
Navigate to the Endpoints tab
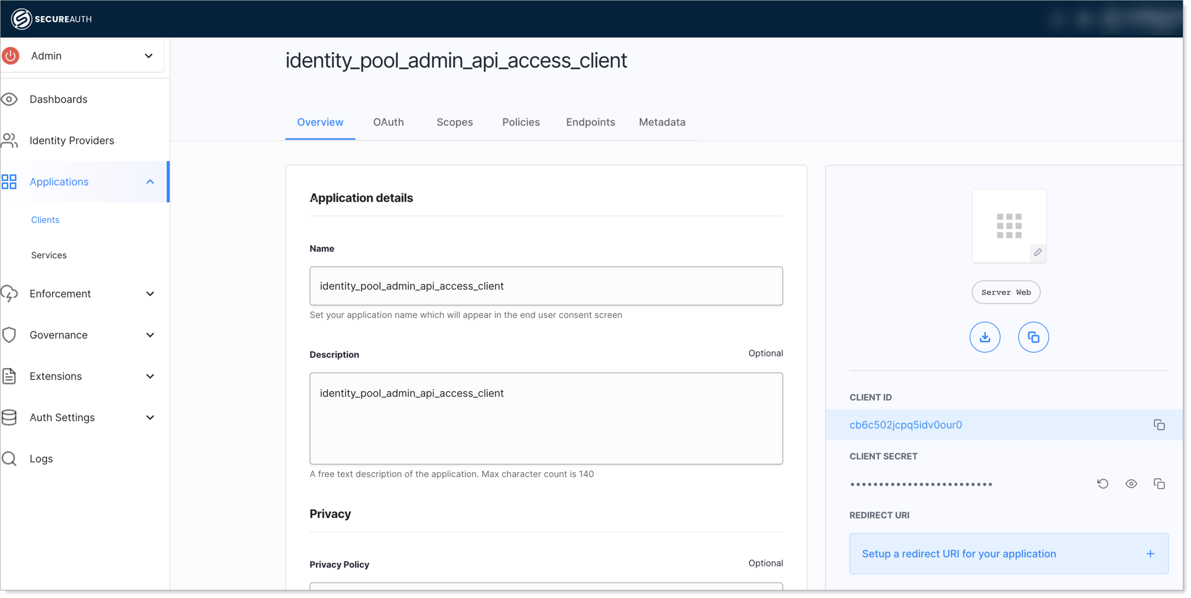click(x=591, y=122)
